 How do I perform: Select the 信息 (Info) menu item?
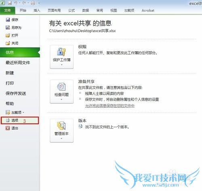click(x=20, y=52)
